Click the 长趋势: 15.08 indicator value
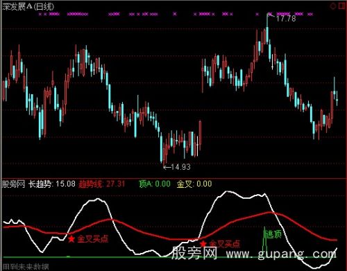Screen dimensions: 347x271 (x=52, y=184)
